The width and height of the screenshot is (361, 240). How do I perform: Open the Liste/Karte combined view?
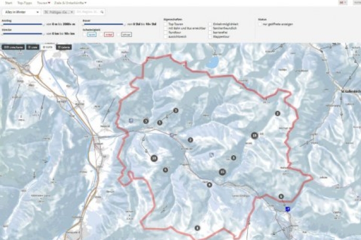coord(13,47)
